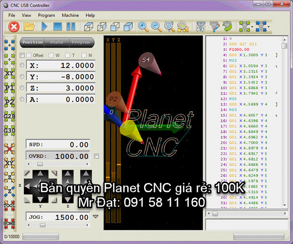Open the View menu

click(x=27, y=15)
